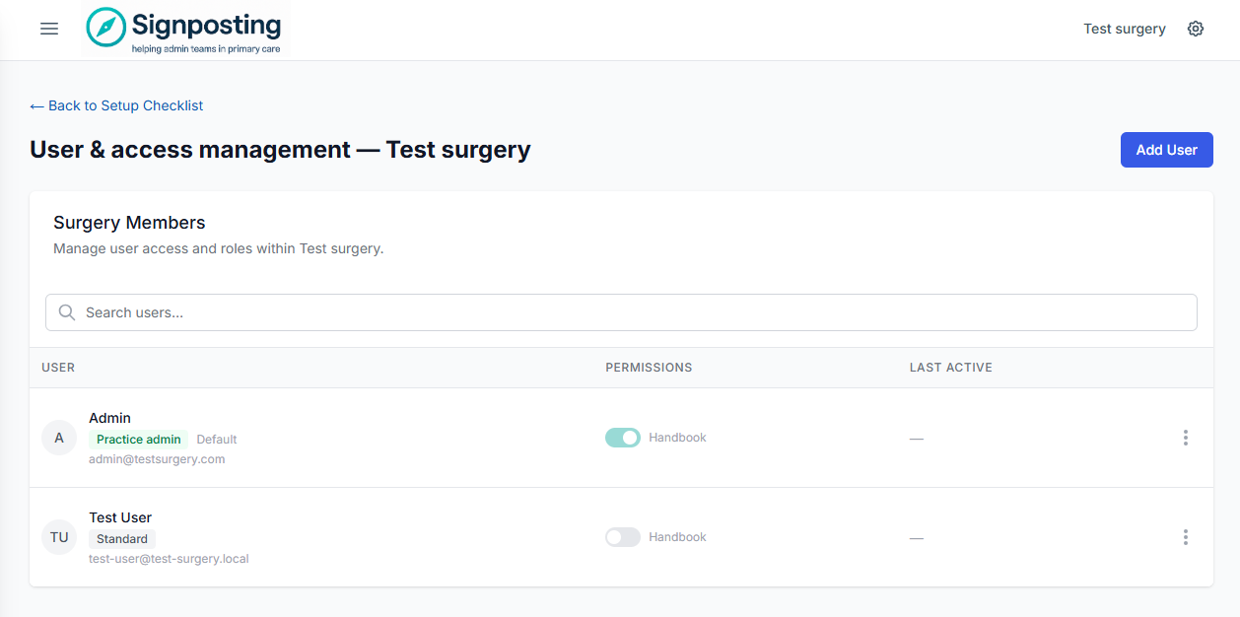Click Test User's TU avatar

click(58, 536)
